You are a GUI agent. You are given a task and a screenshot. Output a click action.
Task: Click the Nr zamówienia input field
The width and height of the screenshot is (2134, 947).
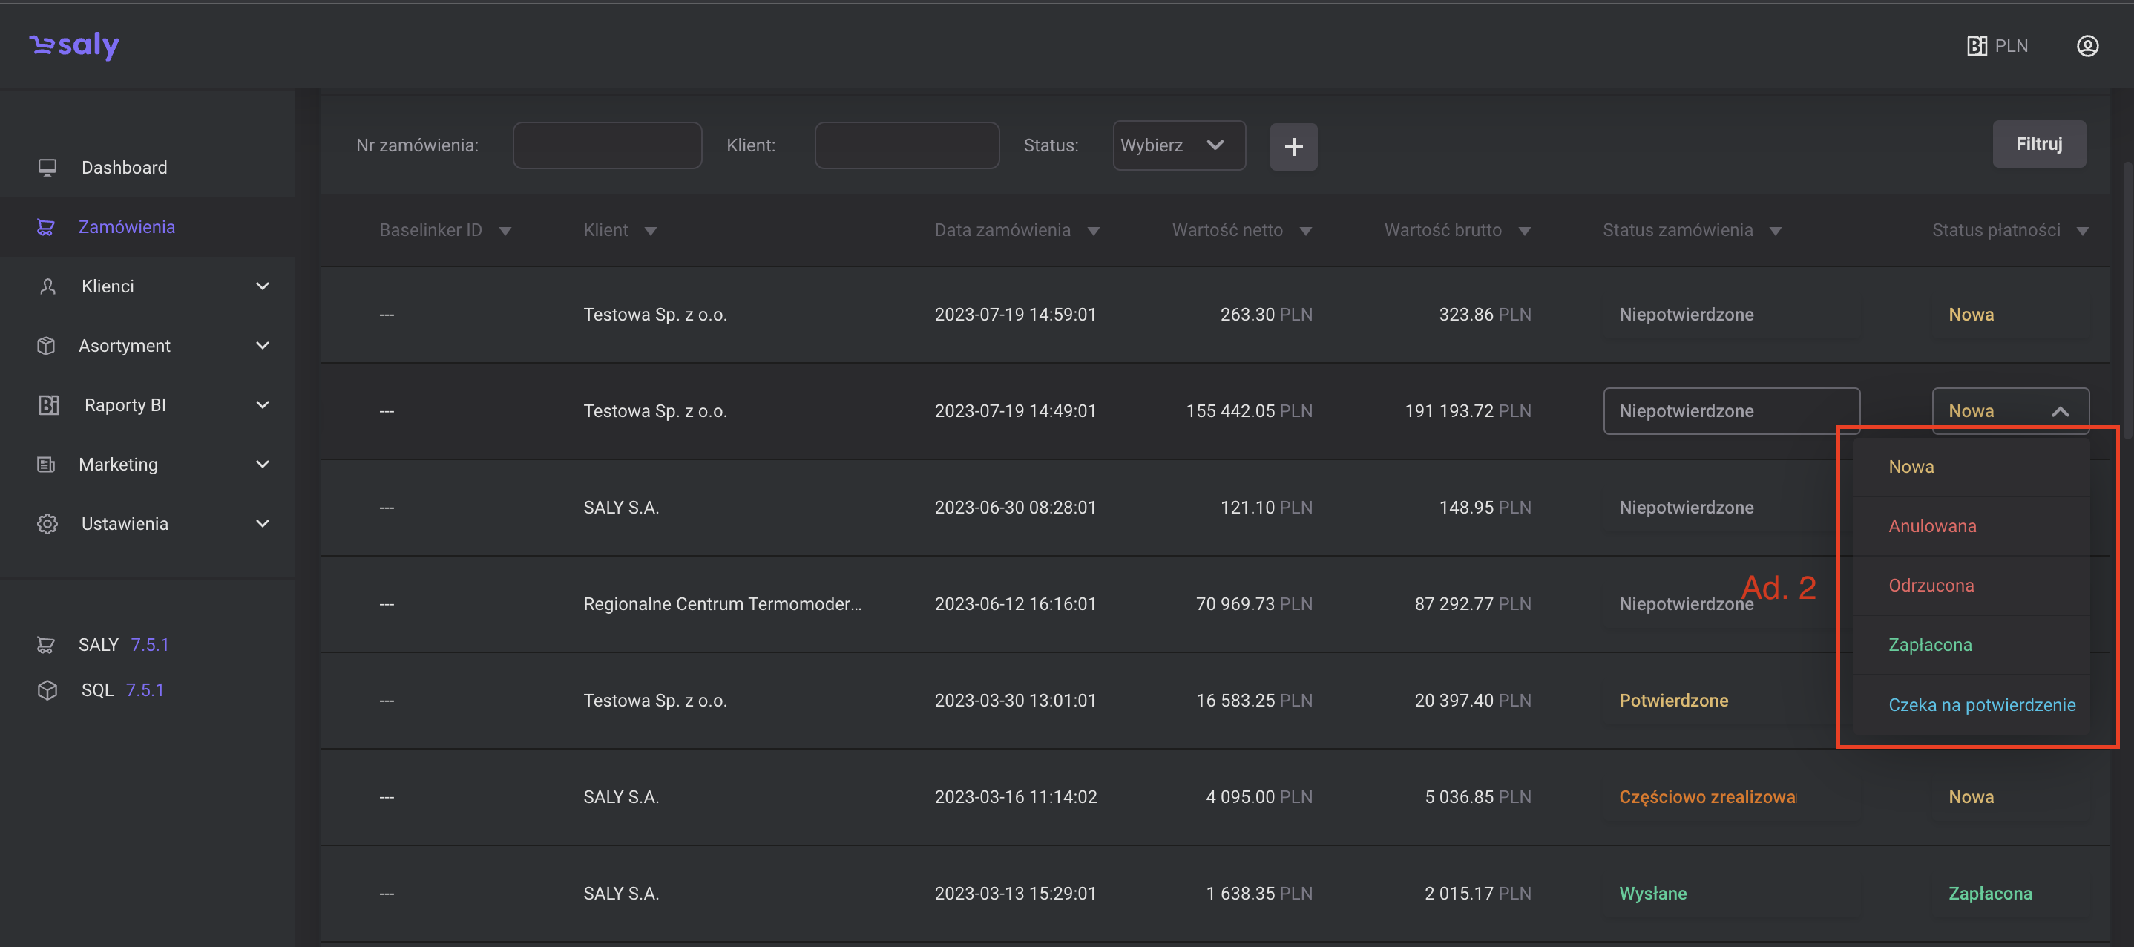tap(606, 145)
